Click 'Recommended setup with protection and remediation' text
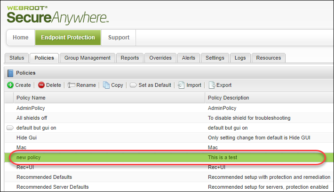 (269, 177)
